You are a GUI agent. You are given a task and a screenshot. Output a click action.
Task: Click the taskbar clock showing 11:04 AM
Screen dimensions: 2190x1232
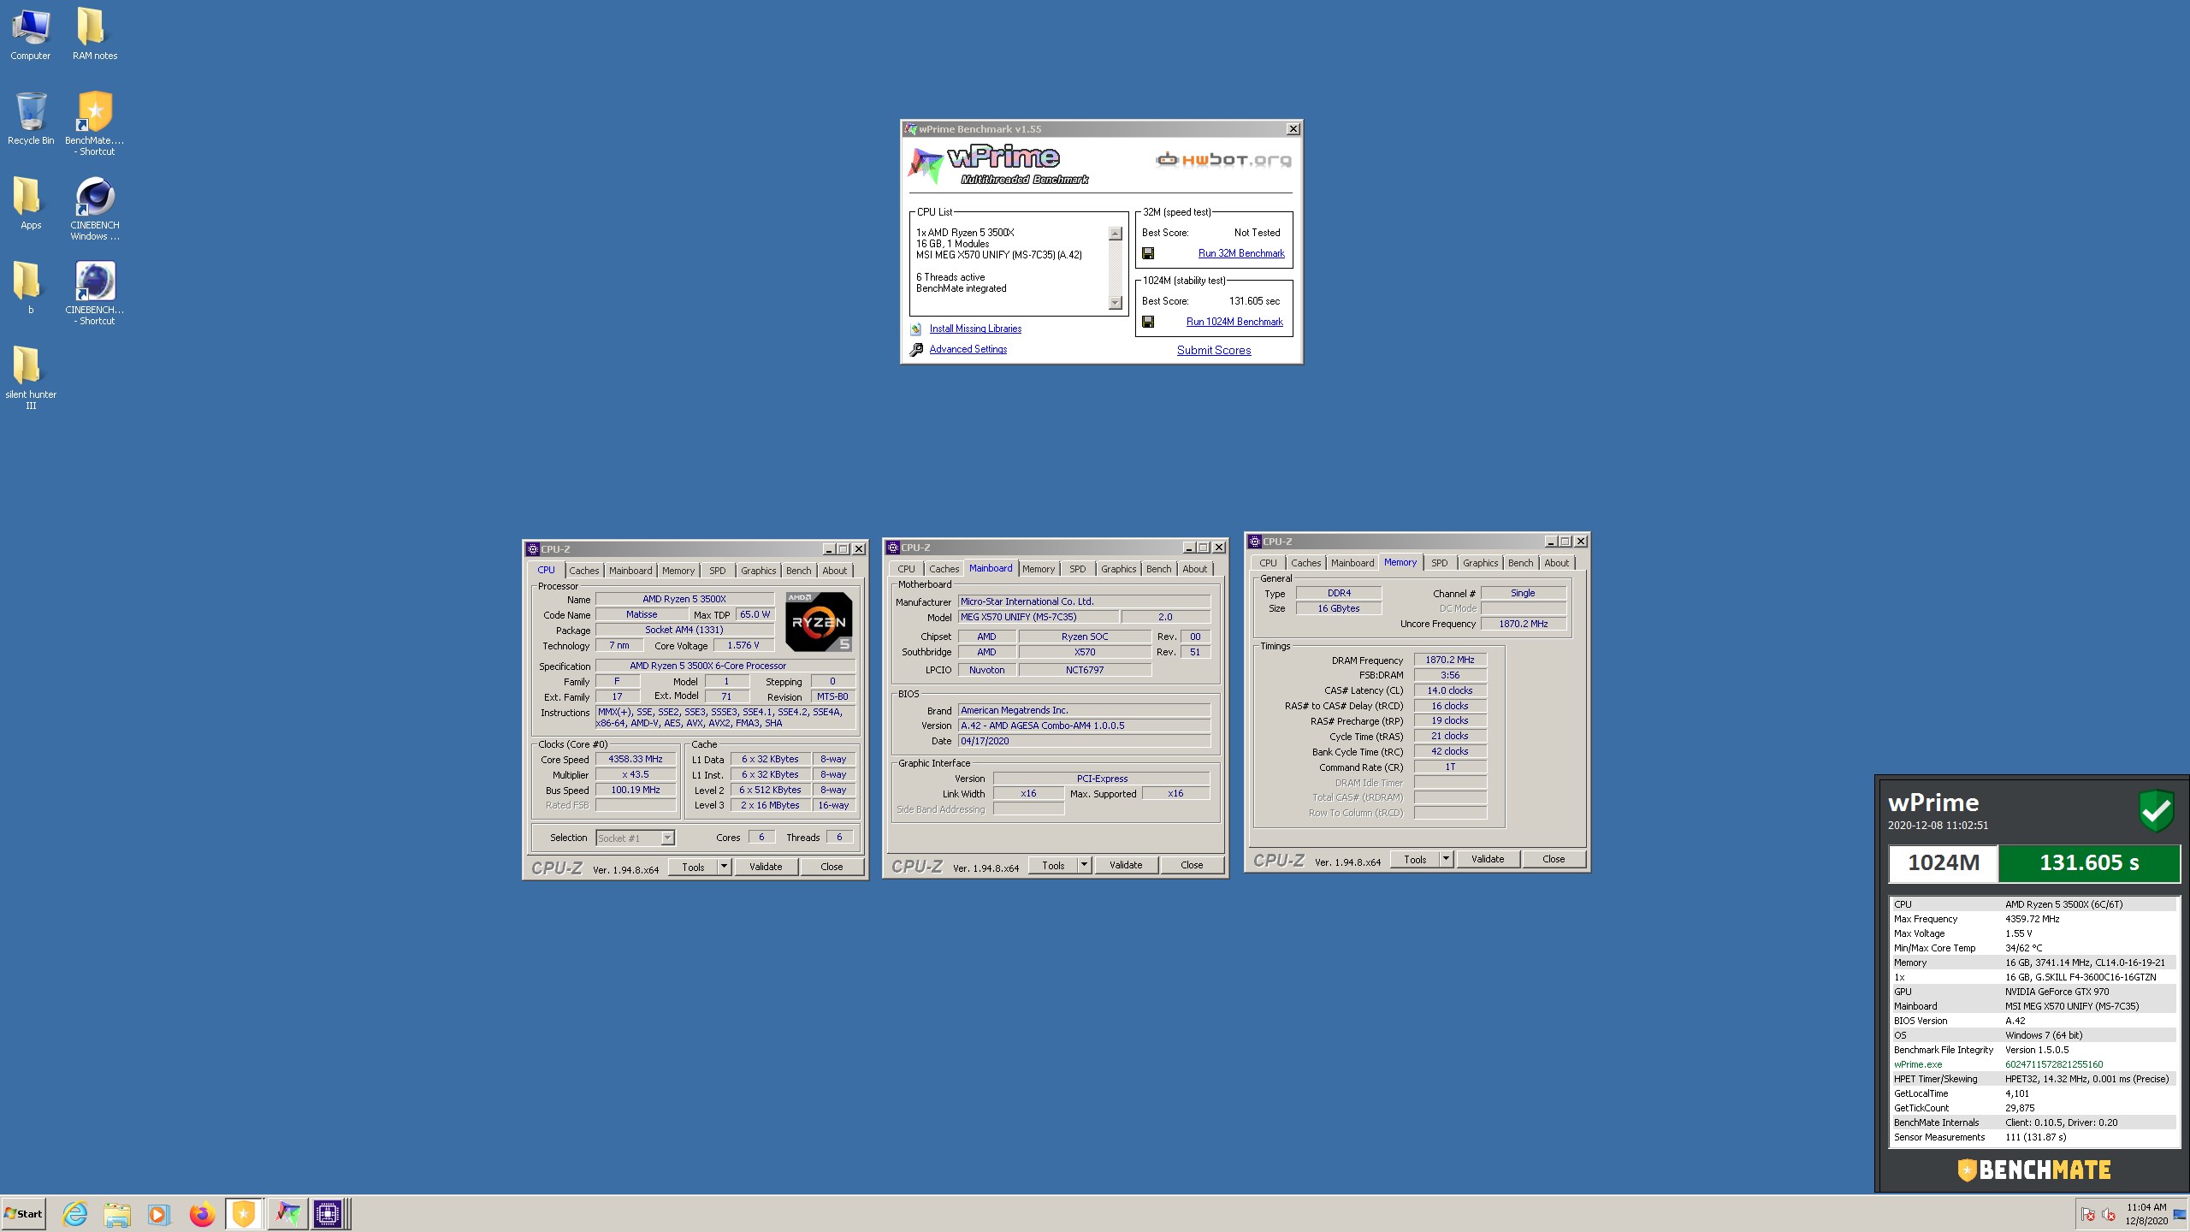(x=2146, y=1214)
